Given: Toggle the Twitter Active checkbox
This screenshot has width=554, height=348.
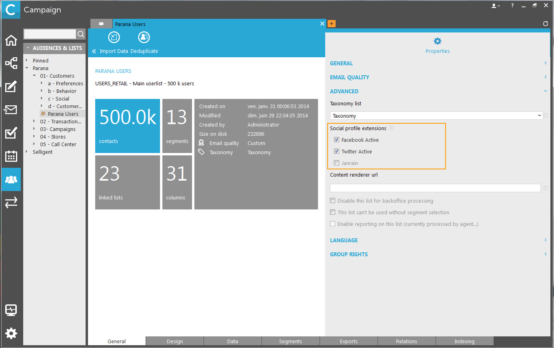Looking at the screenshot, I should coord(337,151).
